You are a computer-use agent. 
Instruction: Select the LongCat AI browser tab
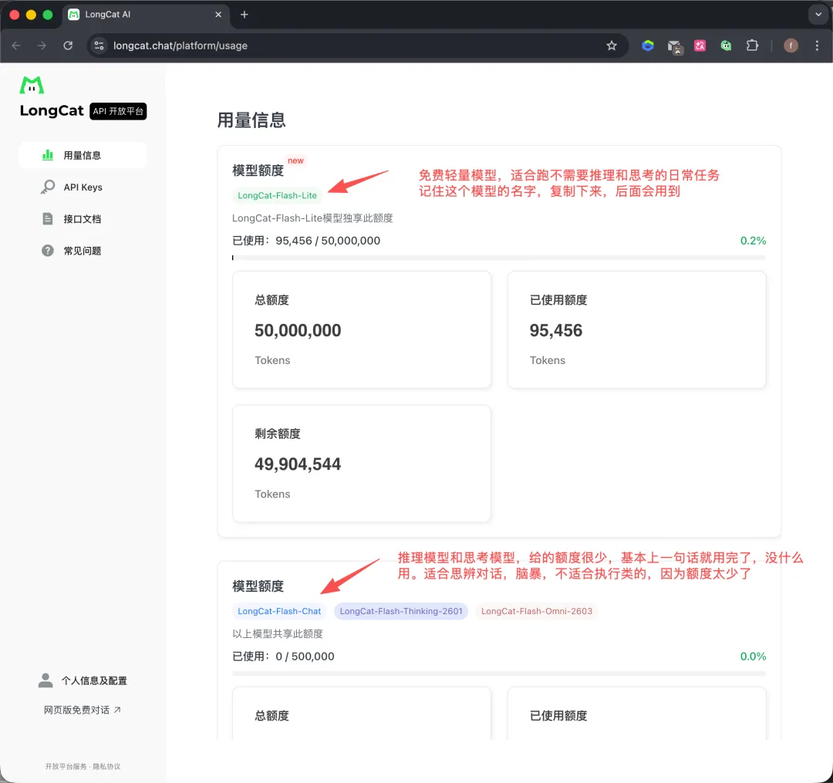[146, 15]
